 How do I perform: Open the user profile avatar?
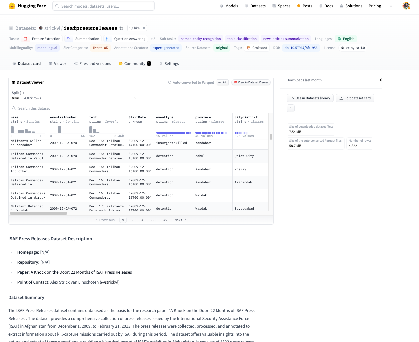[x=406, y=6]
